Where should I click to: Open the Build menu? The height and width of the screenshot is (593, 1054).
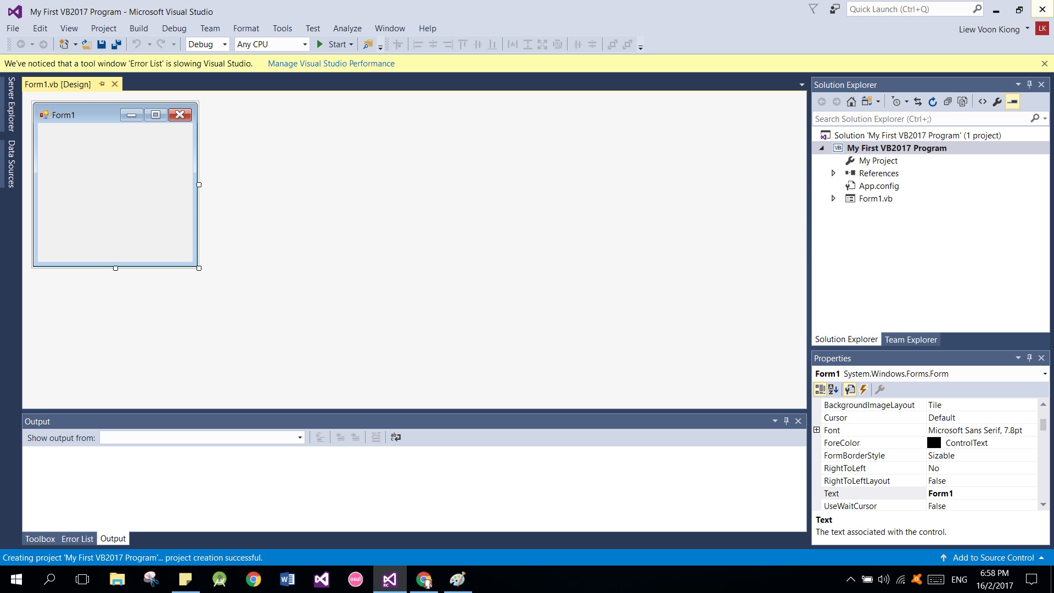(x=138, y=27)
